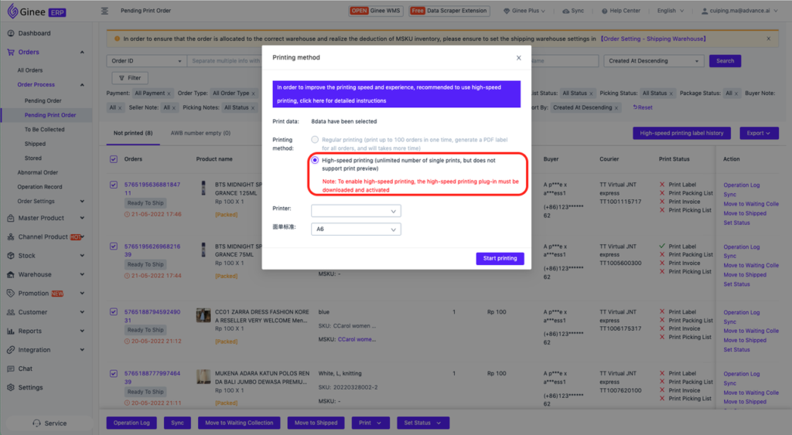This screenshot has height=435, width=792.
Task: Open Help Center from header
Action: pyautogui.click(x=621, y=11)
